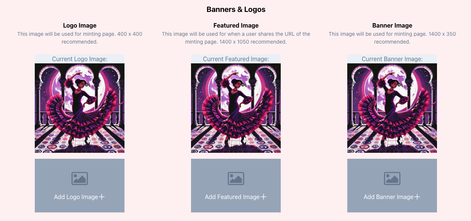Click the picture icon in Add Featured Image box

point(236,179)
